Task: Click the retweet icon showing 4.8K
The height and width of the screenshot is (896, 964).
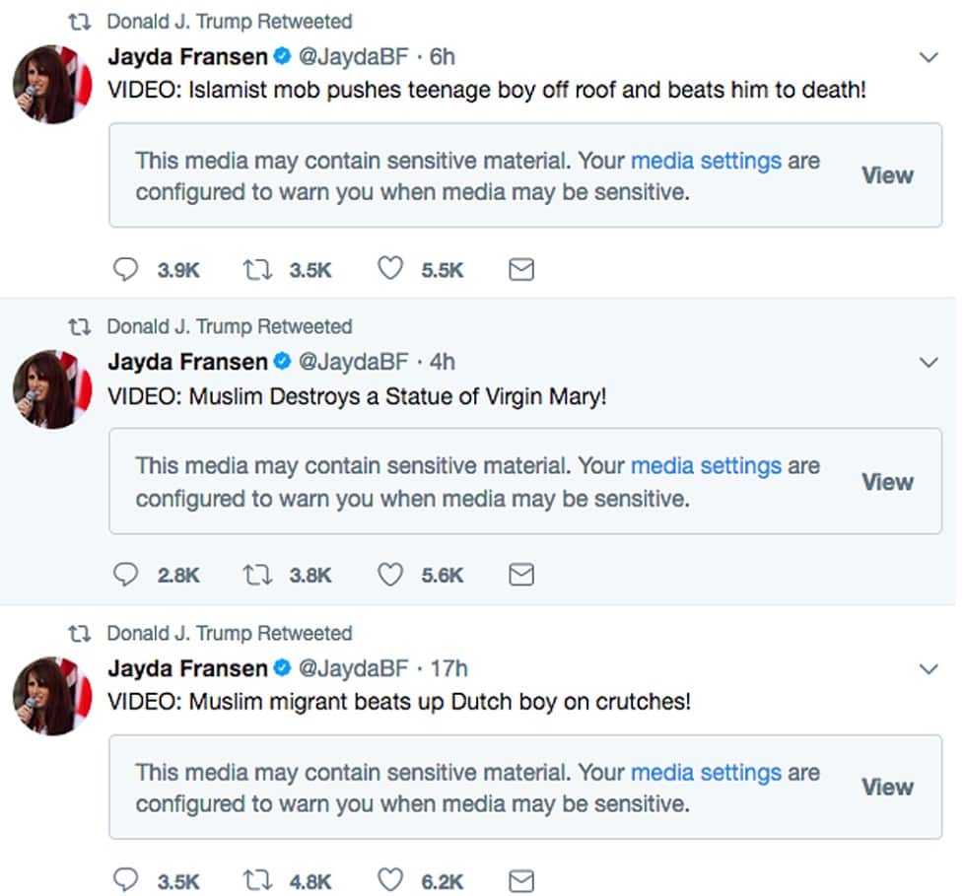Action: pyautogui.click(x=258, y=880)
